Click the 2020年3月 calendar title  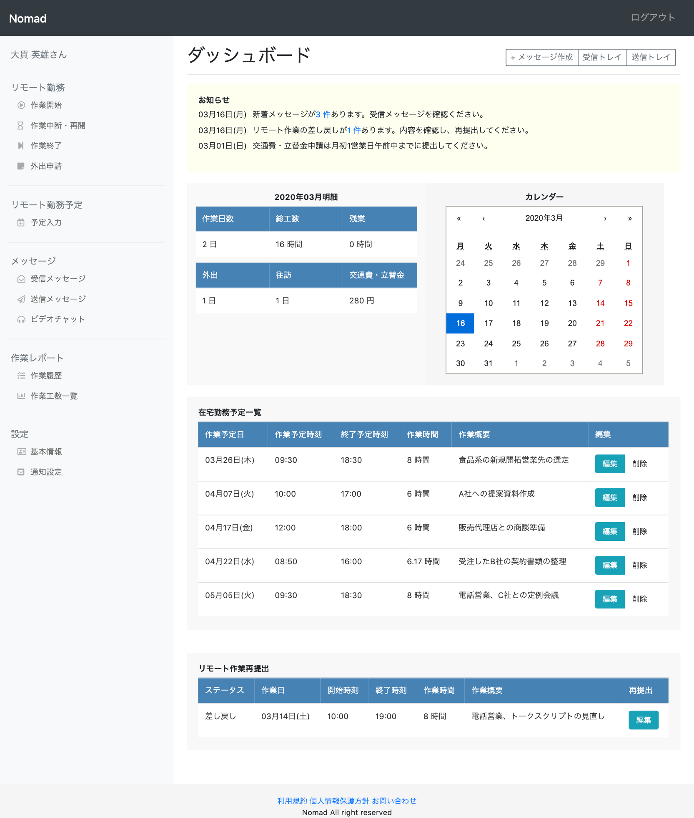(x=544, y=218)
